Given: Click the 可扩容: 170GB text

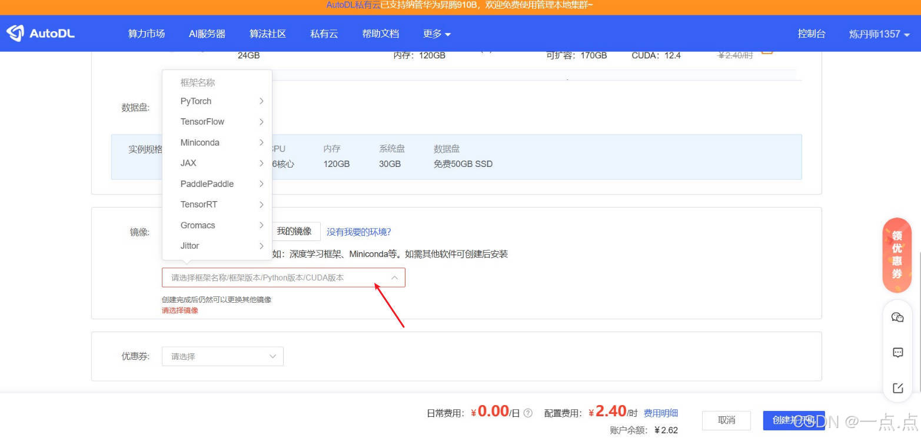Looking at the screenshot, I should pyautogui.click(x=577, y=55).
